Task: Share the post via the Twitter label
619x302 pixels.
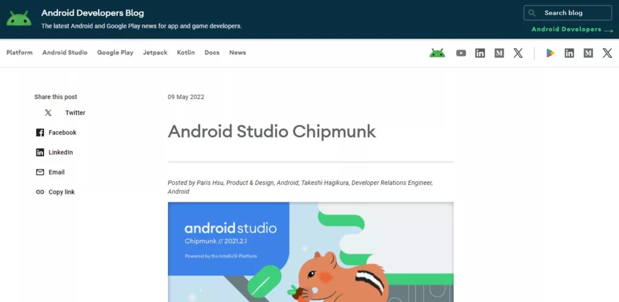Action: pos(76,113)
